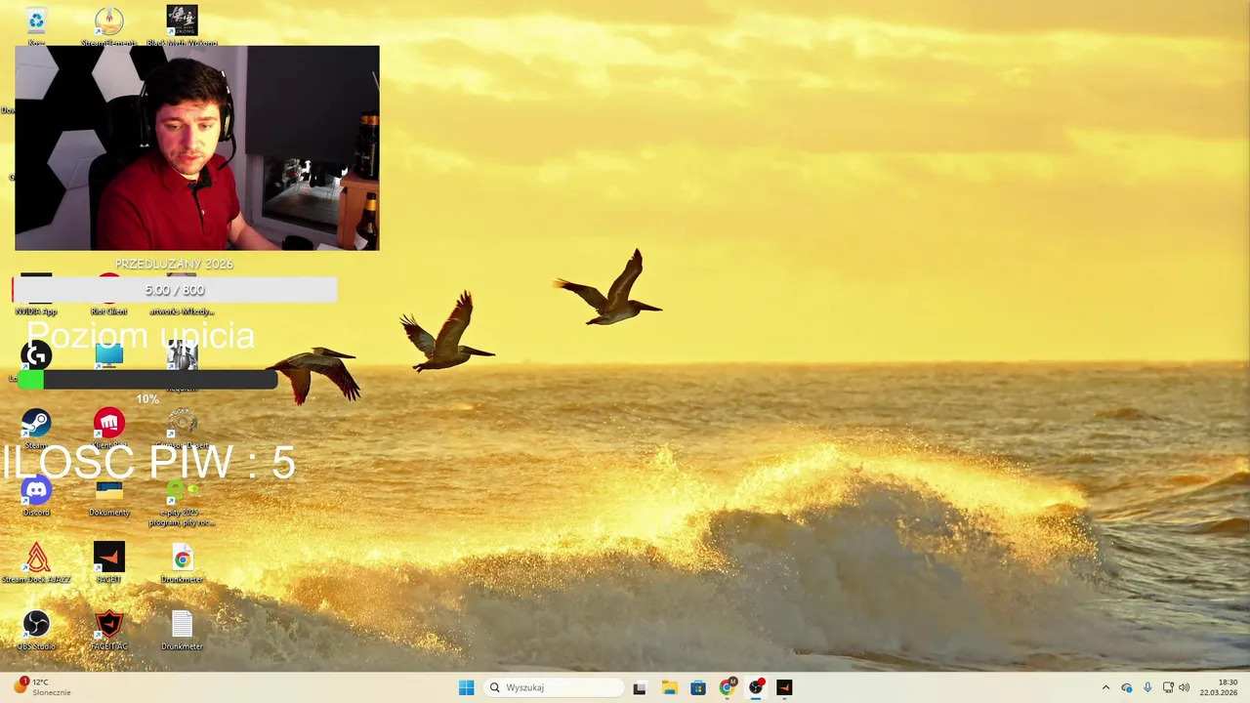The height and width of the screenshot is (703, 1250).
Task: Click the 5.00 / 800 goal bar
Action: pos(175,290)
